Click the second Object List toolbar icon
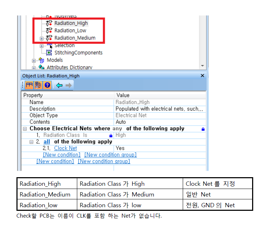 (38, 85)
